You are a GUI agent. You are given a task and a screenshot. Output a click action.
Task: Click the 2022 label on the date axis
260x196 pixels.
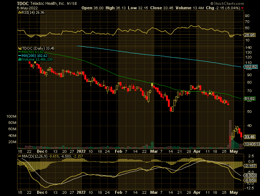point(81,151)
